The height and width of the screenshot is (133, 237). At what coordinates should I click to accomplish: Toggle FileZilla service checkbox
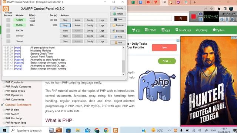coord(8,31)
